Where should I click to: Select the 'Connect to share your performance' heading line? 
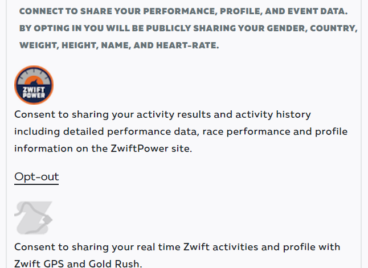(x=183, y=11)
